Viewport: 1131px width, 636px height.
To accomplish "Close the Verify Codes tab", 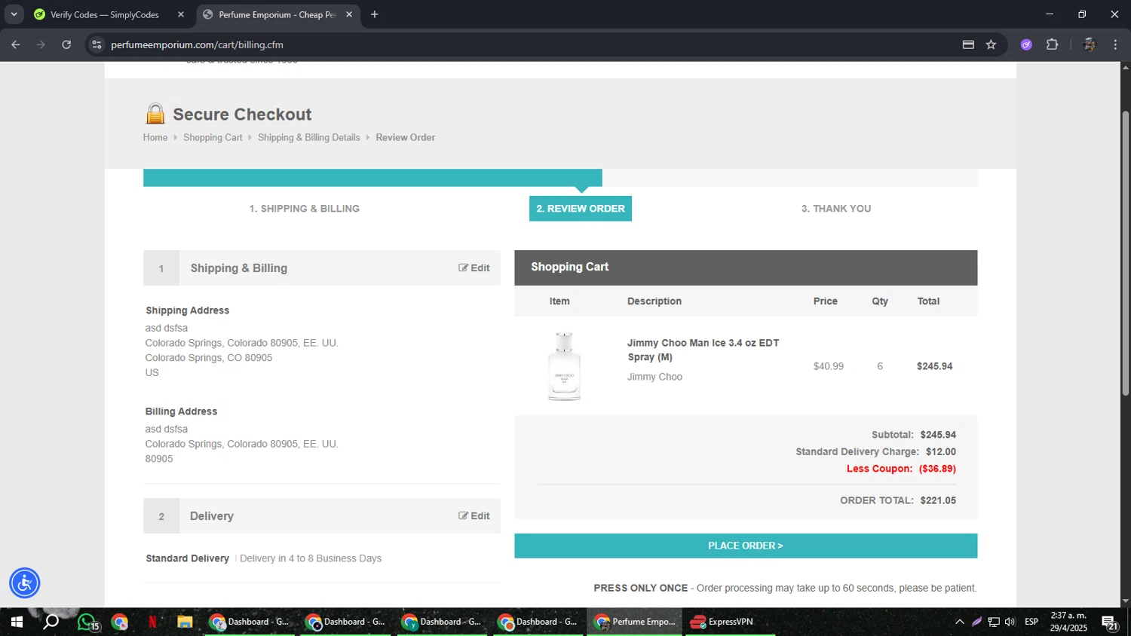I will click(181, 14).
